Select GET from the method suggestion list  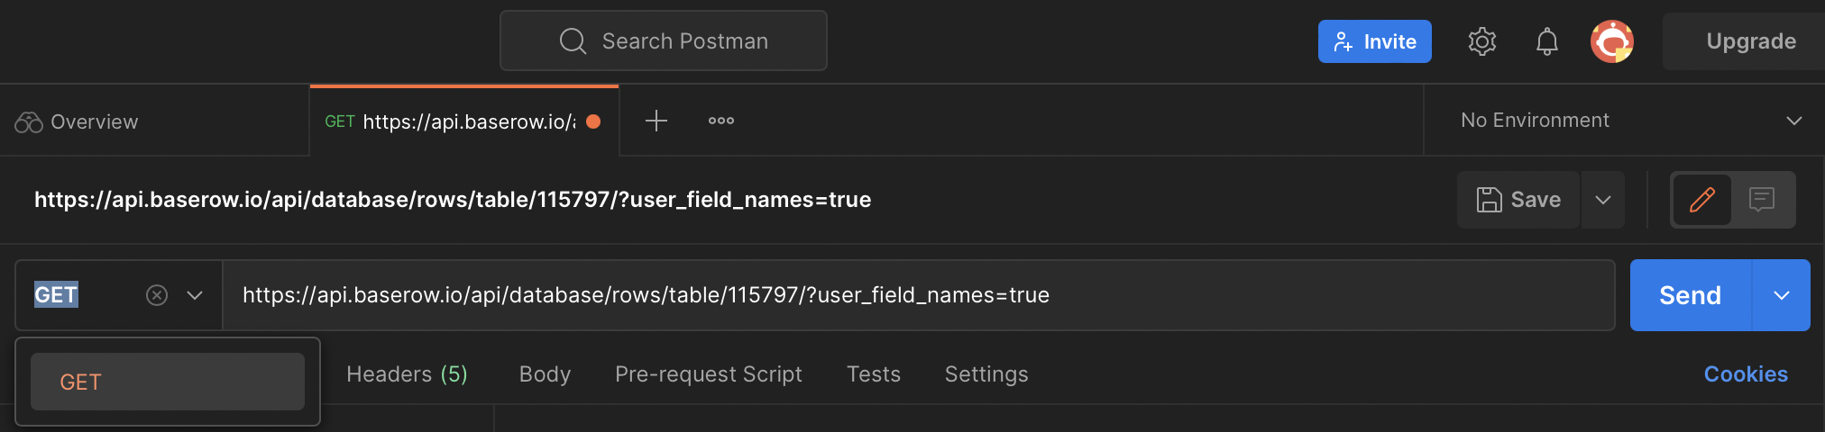pos(168,382)
